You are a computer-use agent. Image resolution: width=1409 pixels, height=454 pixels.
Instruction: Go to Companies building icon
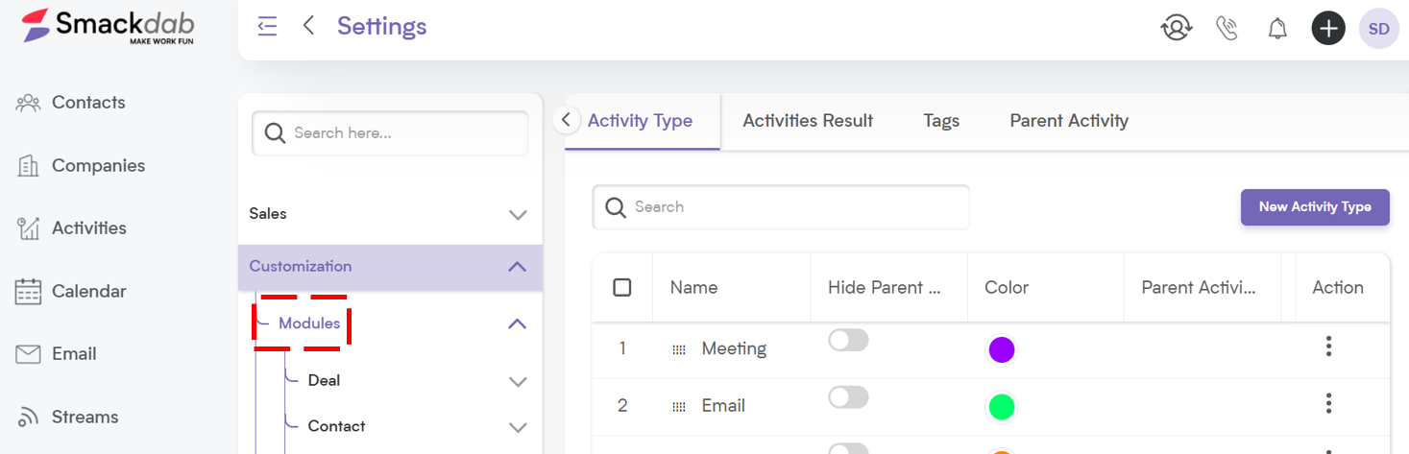point(28,166)
